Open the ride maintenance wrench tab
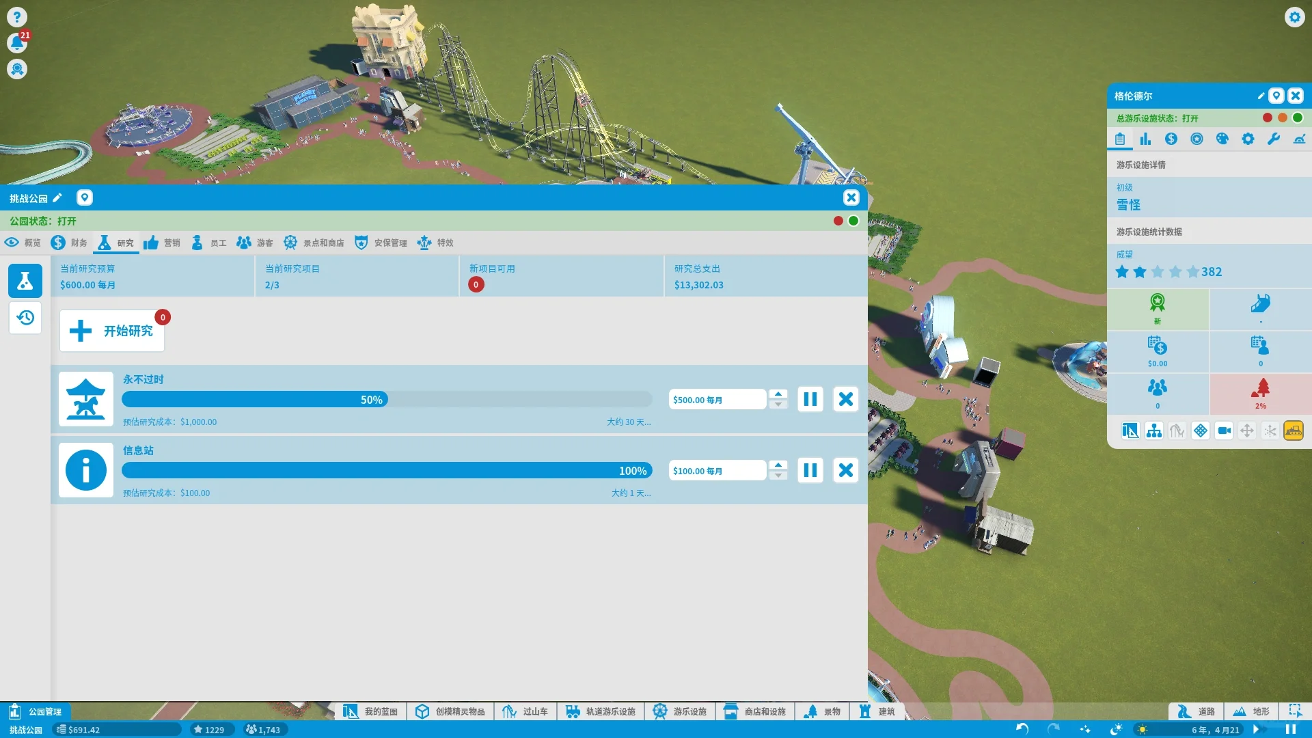 1273,139
